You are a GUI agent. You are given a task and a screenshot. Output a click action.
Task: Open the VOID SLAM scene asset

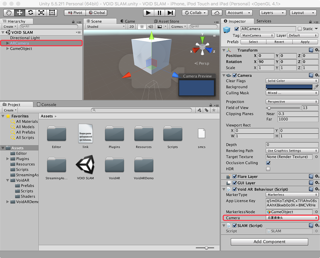click(x=85, y=167)
